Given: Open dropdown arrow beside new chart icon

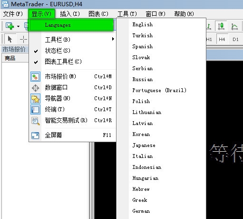Looking at the screenshot, I should click(x=18, y=26).
